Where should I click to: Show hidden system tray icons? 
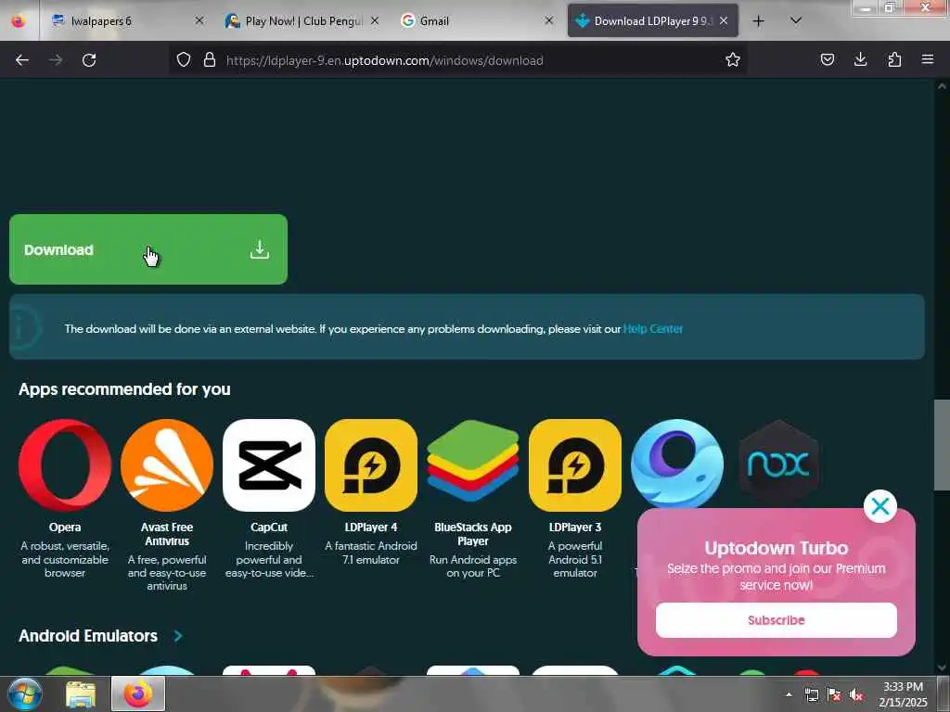point(789,694)
